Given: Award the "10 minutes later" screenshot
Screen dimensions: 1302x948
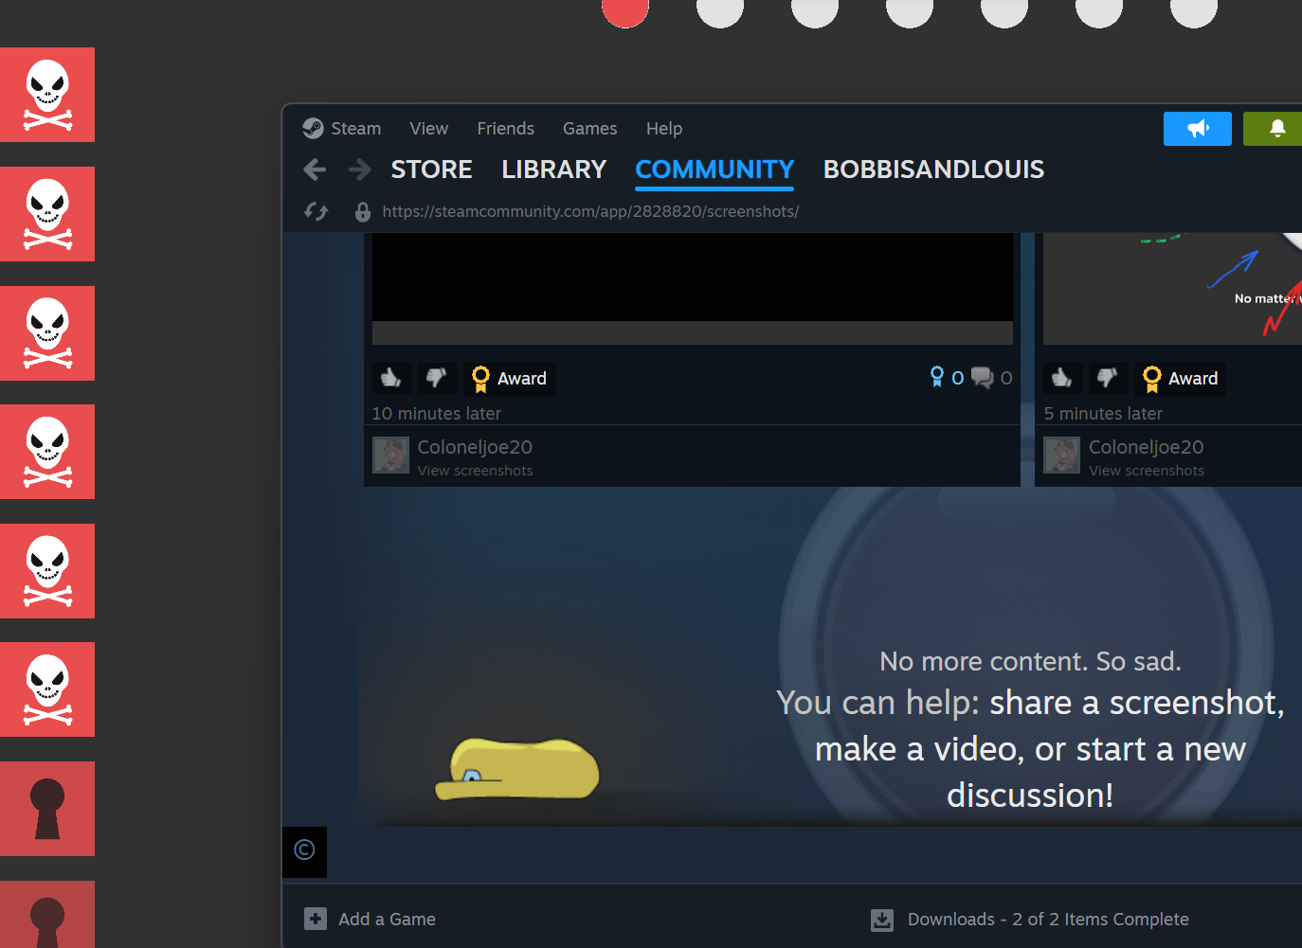Looking at the screenshot, I should 509,379.
